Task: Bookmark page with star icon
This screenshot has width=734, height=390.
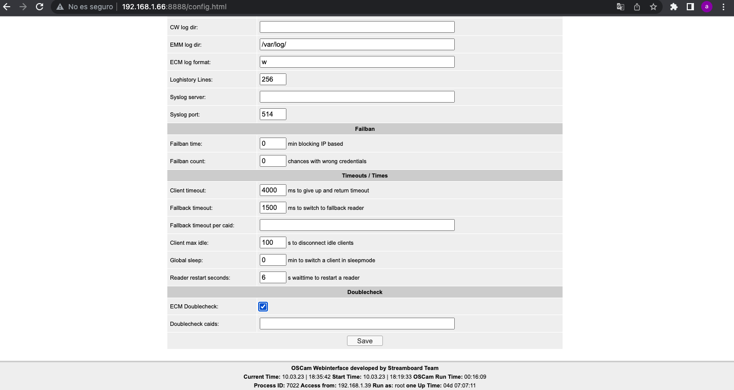Action: (653, 7)
